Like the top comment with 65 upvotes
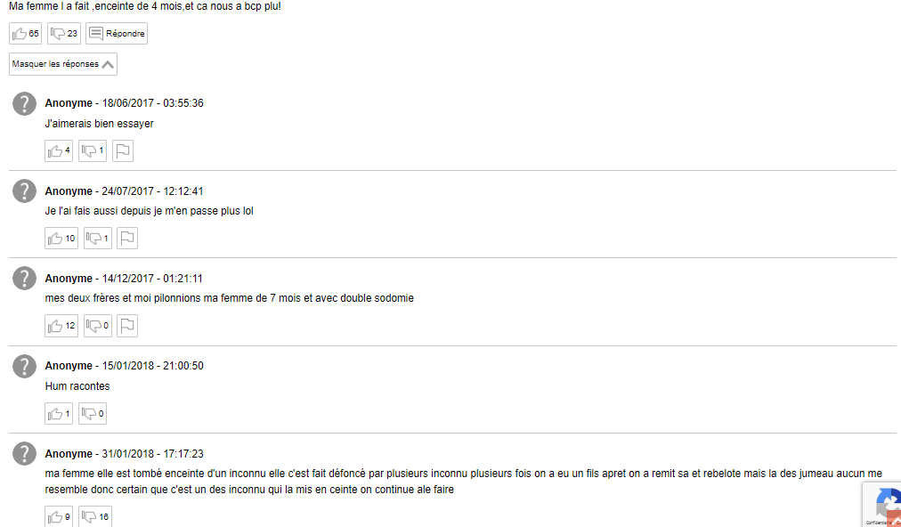 pos(25,33)
